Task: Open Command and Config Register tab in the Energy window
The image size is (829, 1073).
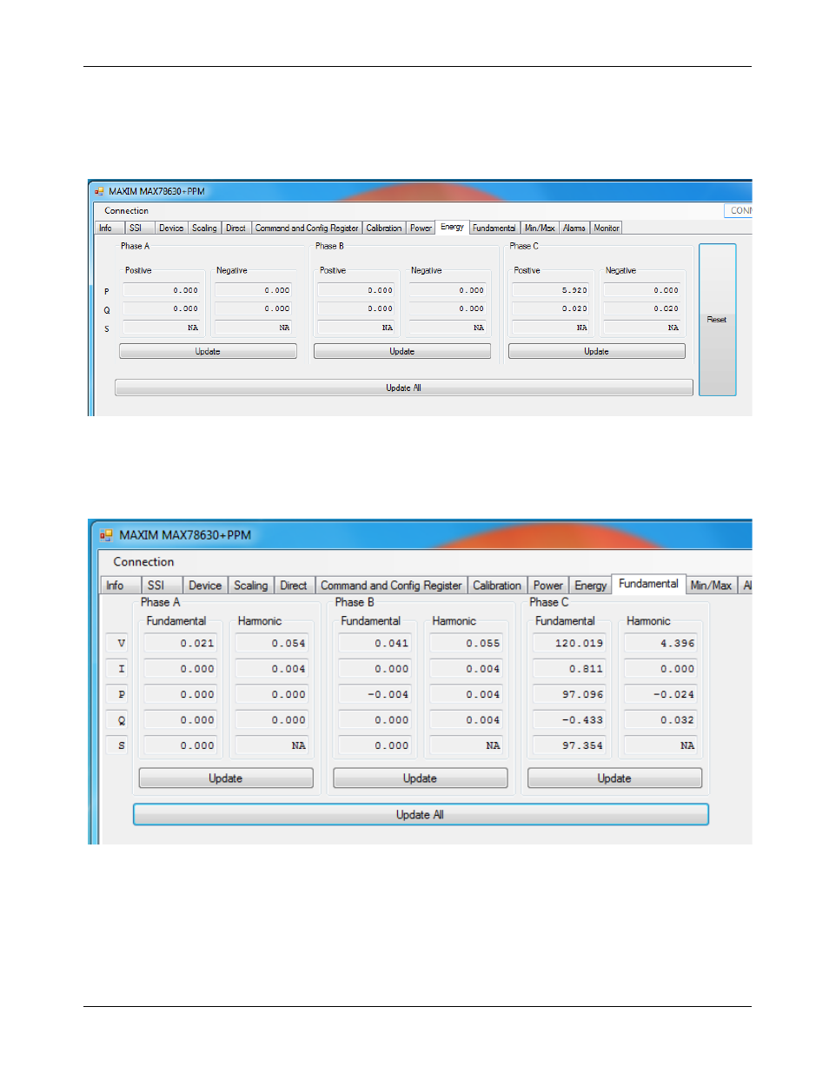Action: [x=307, y=229]
